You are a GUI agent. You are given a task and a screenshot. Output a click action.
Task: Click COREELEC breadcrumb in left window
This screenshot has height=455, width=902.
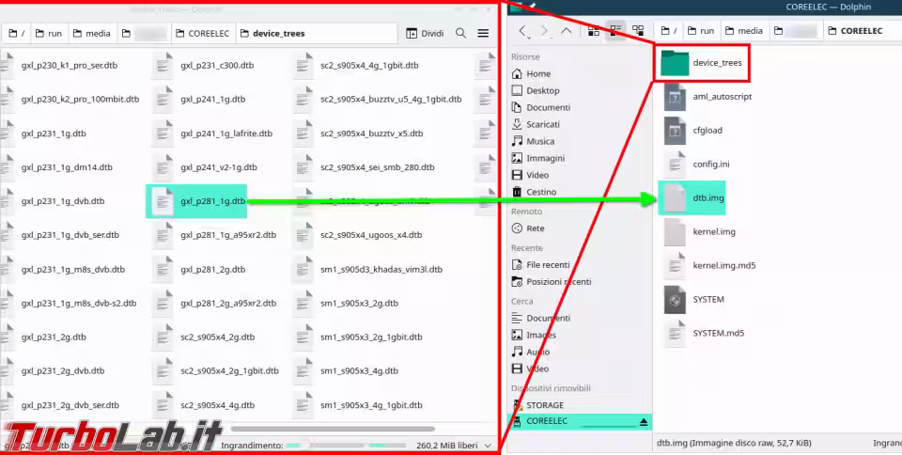[x=203, y=33]
